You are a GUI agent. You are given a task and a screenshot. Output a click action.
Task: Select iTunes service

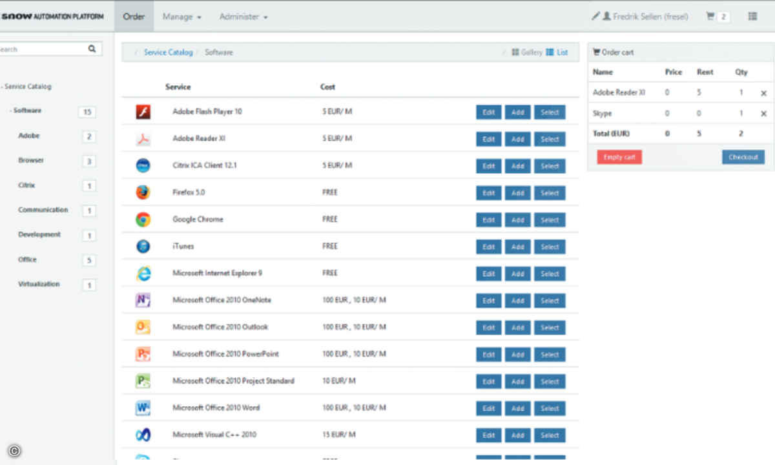[x=550, y=247]
